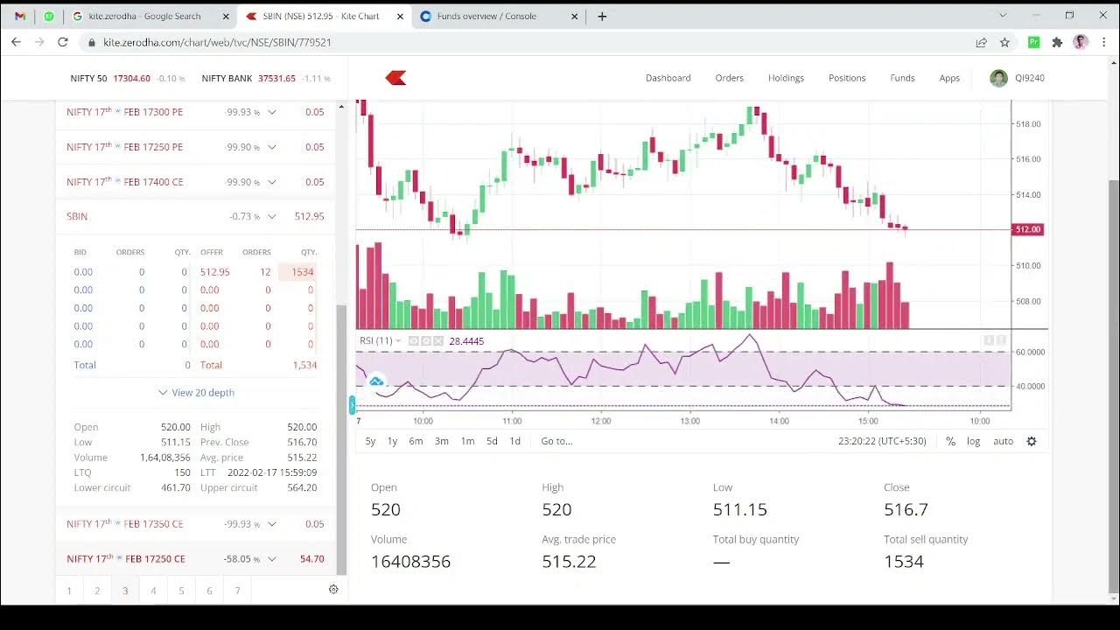The height and width of the screenshot is (630, 1120).
Task: Expand NIFTY FEB 17400 CE row chevron
Action: (272, 182)
